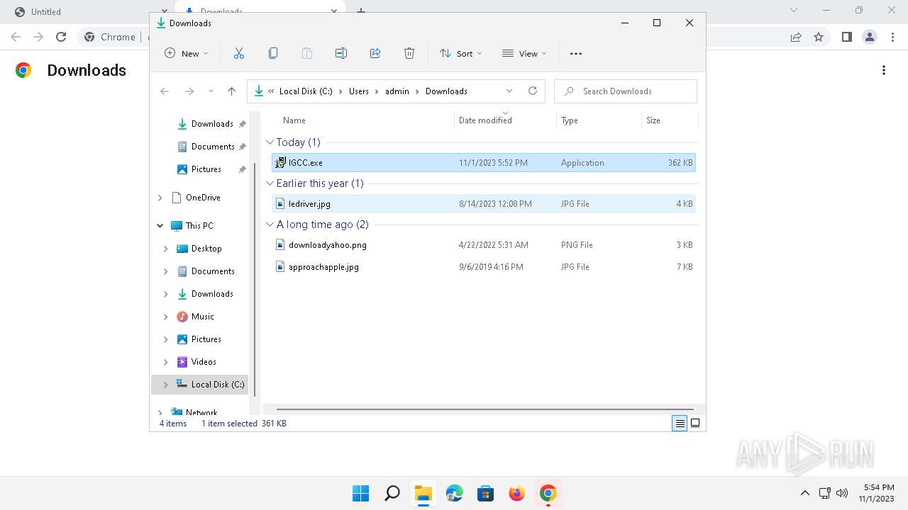
Task: Click admin in address breadcrumb
Action: 397,91
